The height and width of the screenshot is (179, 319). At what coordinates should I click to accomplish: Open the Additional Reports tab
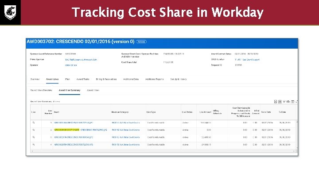pos(155,79)
